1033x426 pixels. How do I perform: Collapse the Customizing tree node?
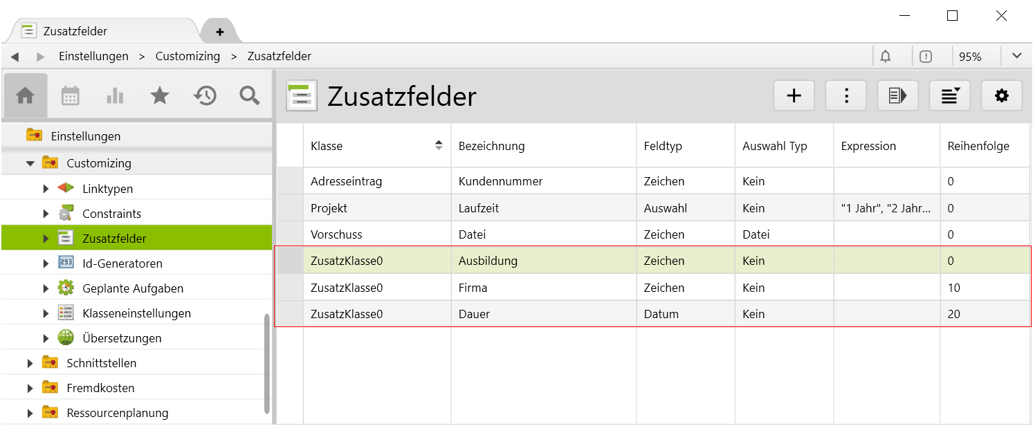point(30,164)
